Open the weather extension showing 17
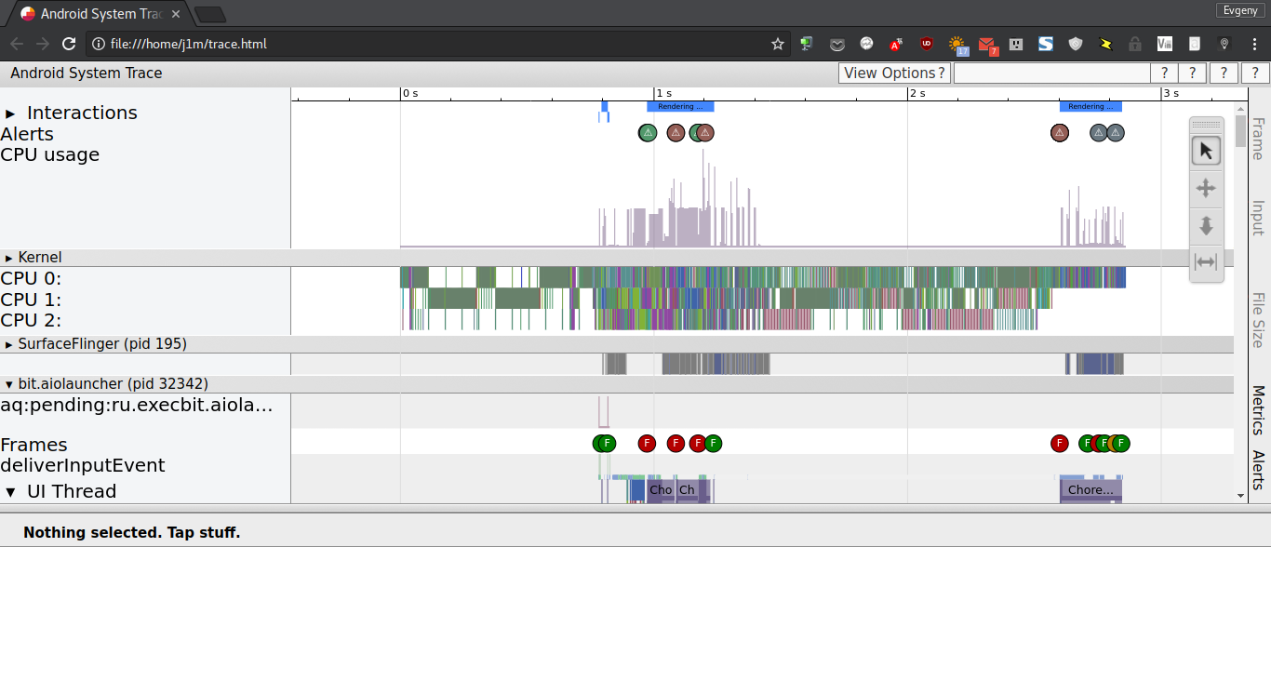The height and width of the screenshot is (694, 1271). coord(957,44)
